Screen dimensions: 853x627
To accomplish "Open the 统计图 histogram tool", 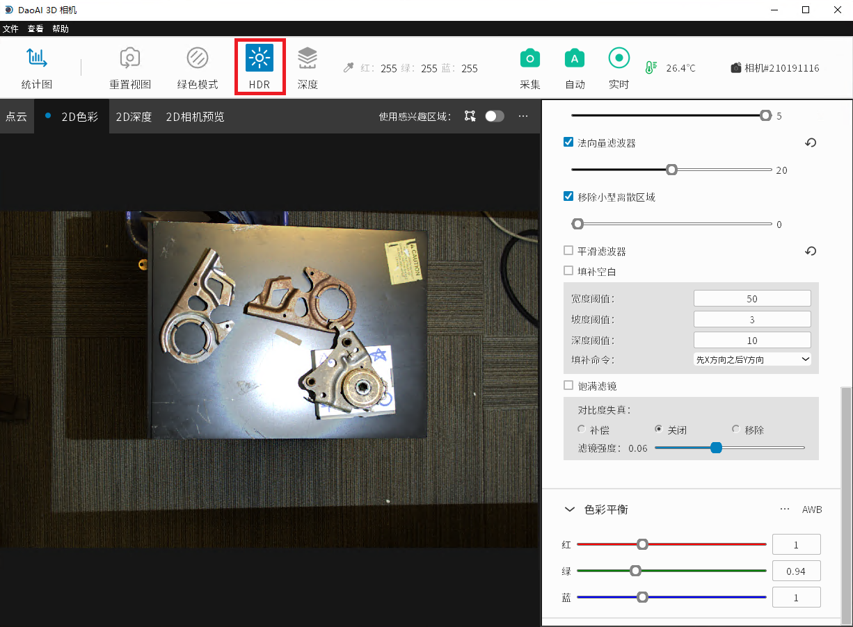I will pyautogui.click(x=36, y=58).
